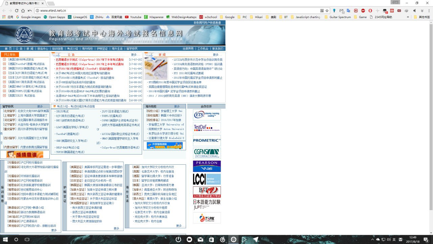Open the Pearson VUE partner logo
Screen dimensions: 433x244
207,166
